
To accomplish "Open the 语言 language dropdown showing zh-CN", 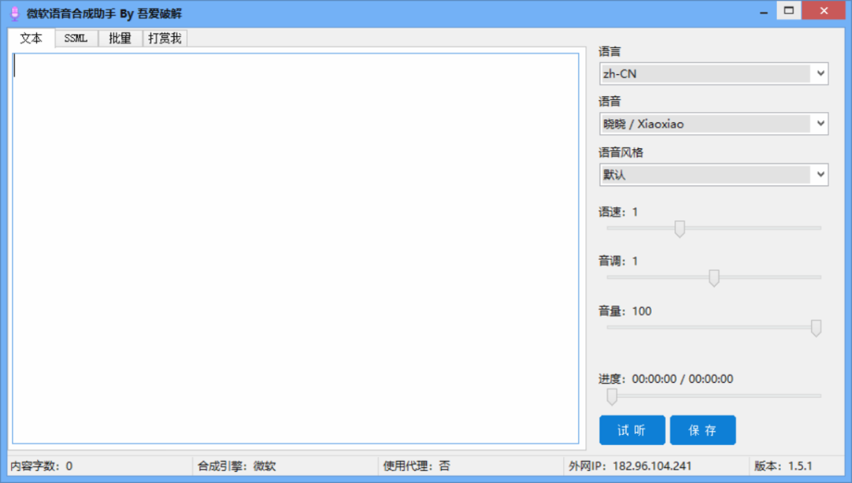I will (712, 73).
